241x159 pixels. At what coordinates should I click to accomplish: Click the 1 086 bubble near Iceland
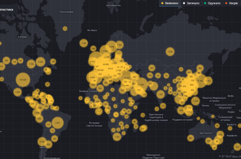click(84, 43)
